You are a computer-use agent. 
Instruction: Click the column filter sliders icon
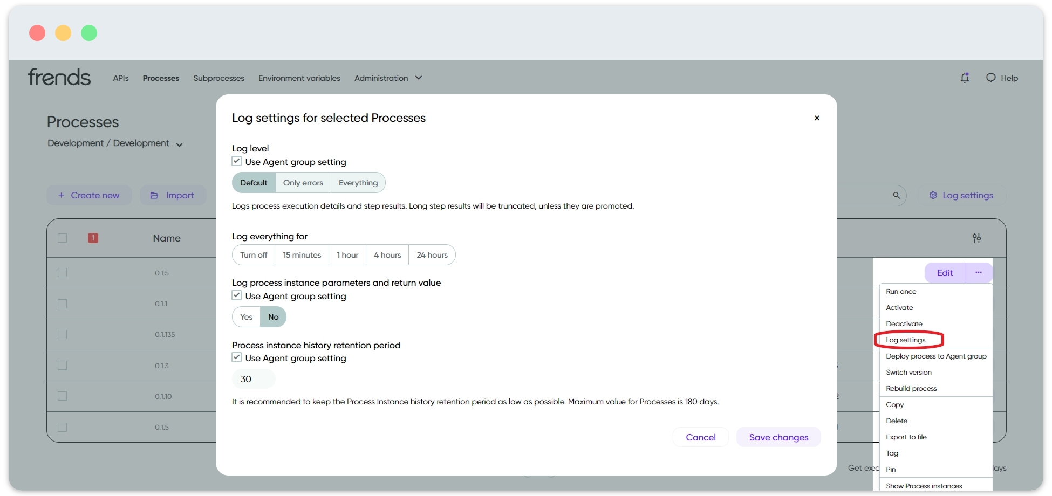coord(976,238)
